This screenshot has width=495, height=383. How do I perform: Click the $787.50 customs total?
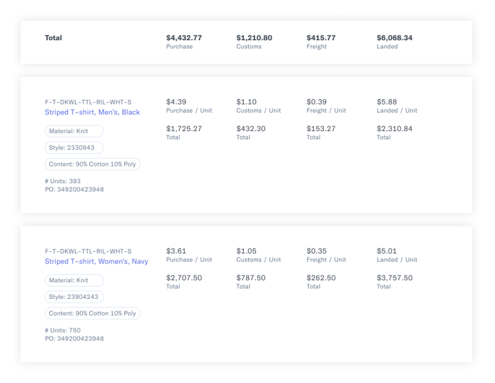[x=251, y=278]
